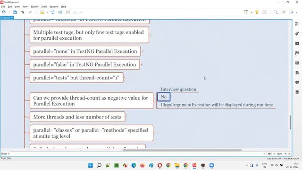
Task: Redo the last undone action
Action: (30, 12)
